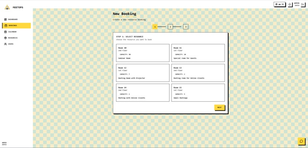
Task: Select the Room 13 Online clients card
Action: point(198,73)
